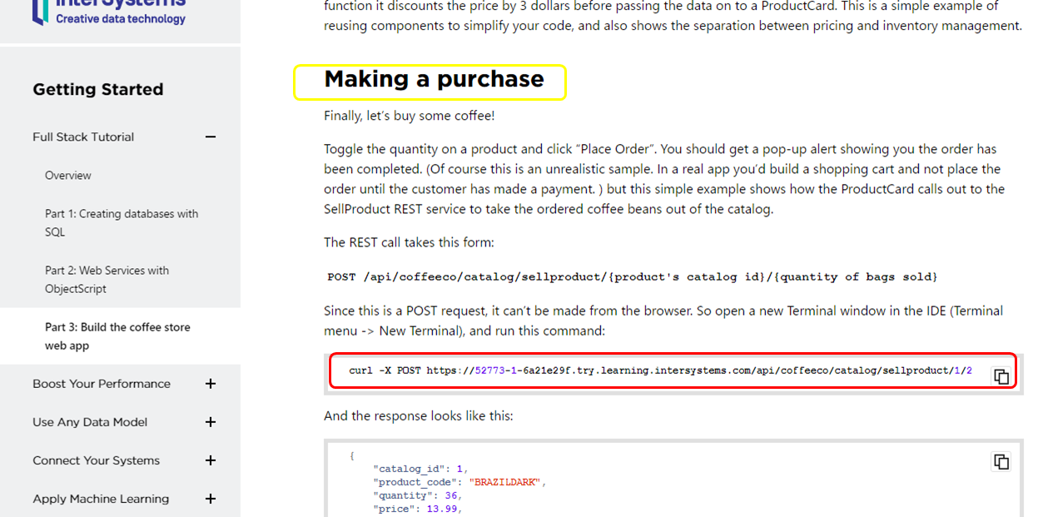1048x517 pixels.
Task: Open the Overview page
Action: (x=68, y=176)
